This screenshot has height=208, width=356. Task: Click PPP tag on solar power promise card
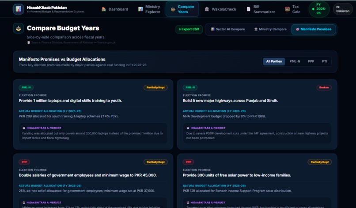pos(189,162)
